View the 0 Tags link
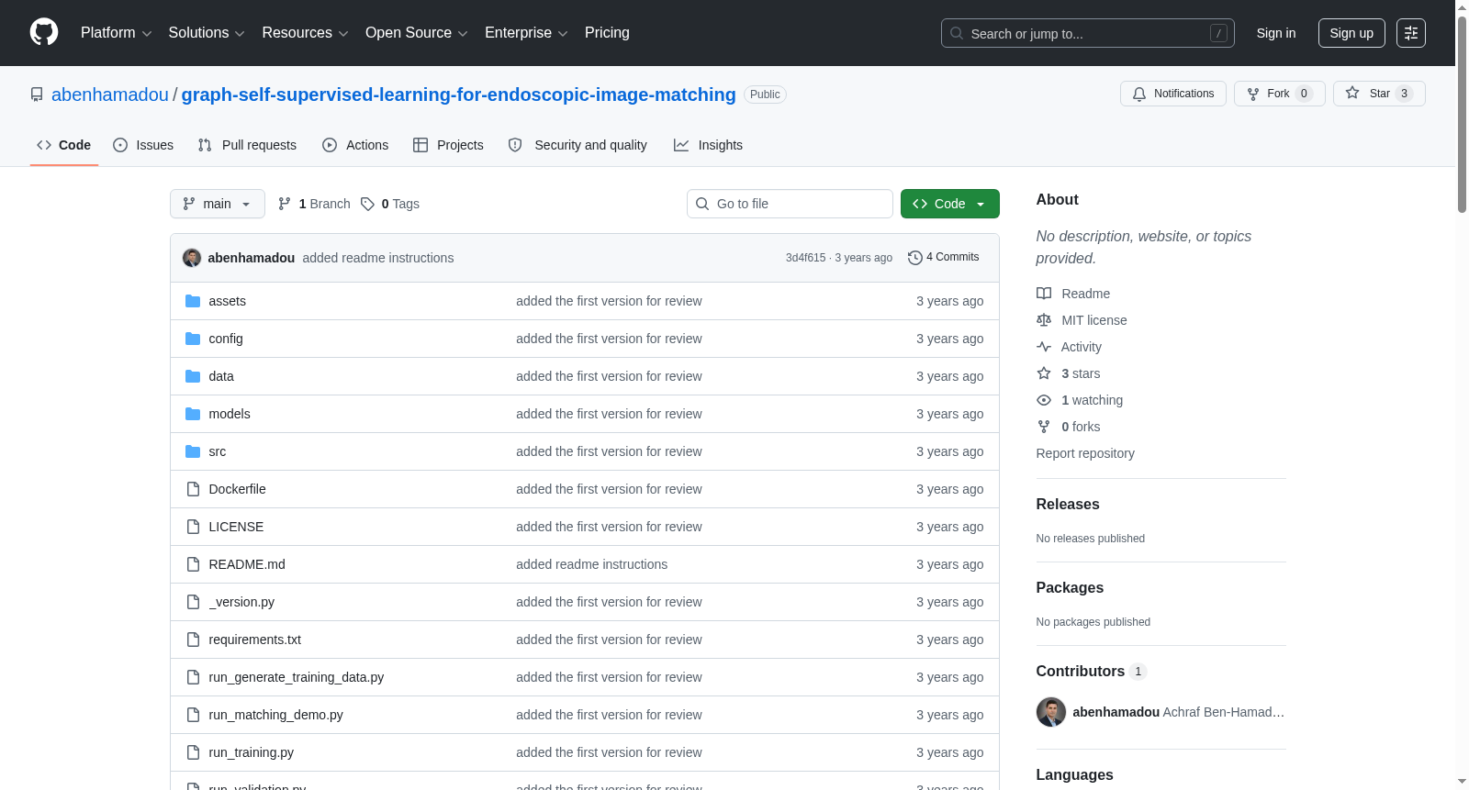This screenshot has height=790, width=1469. [390, 204]
